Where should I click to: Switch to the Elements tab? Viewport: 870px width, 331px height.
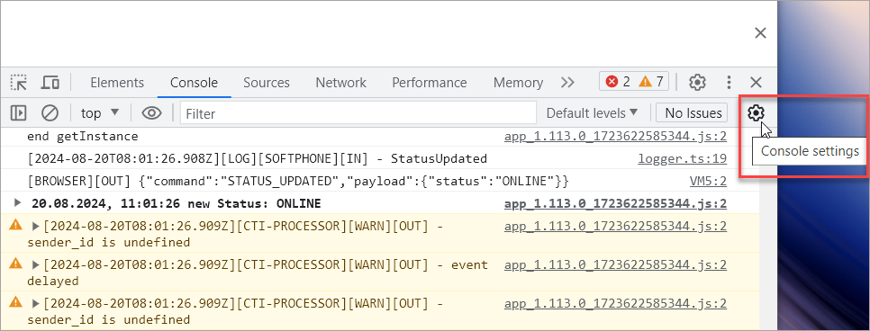[117, 83]
